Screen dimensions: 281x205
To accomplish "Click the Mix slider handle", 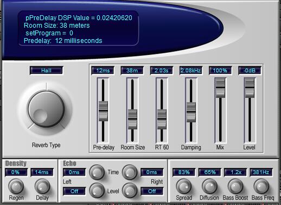I will coord(220,88).
